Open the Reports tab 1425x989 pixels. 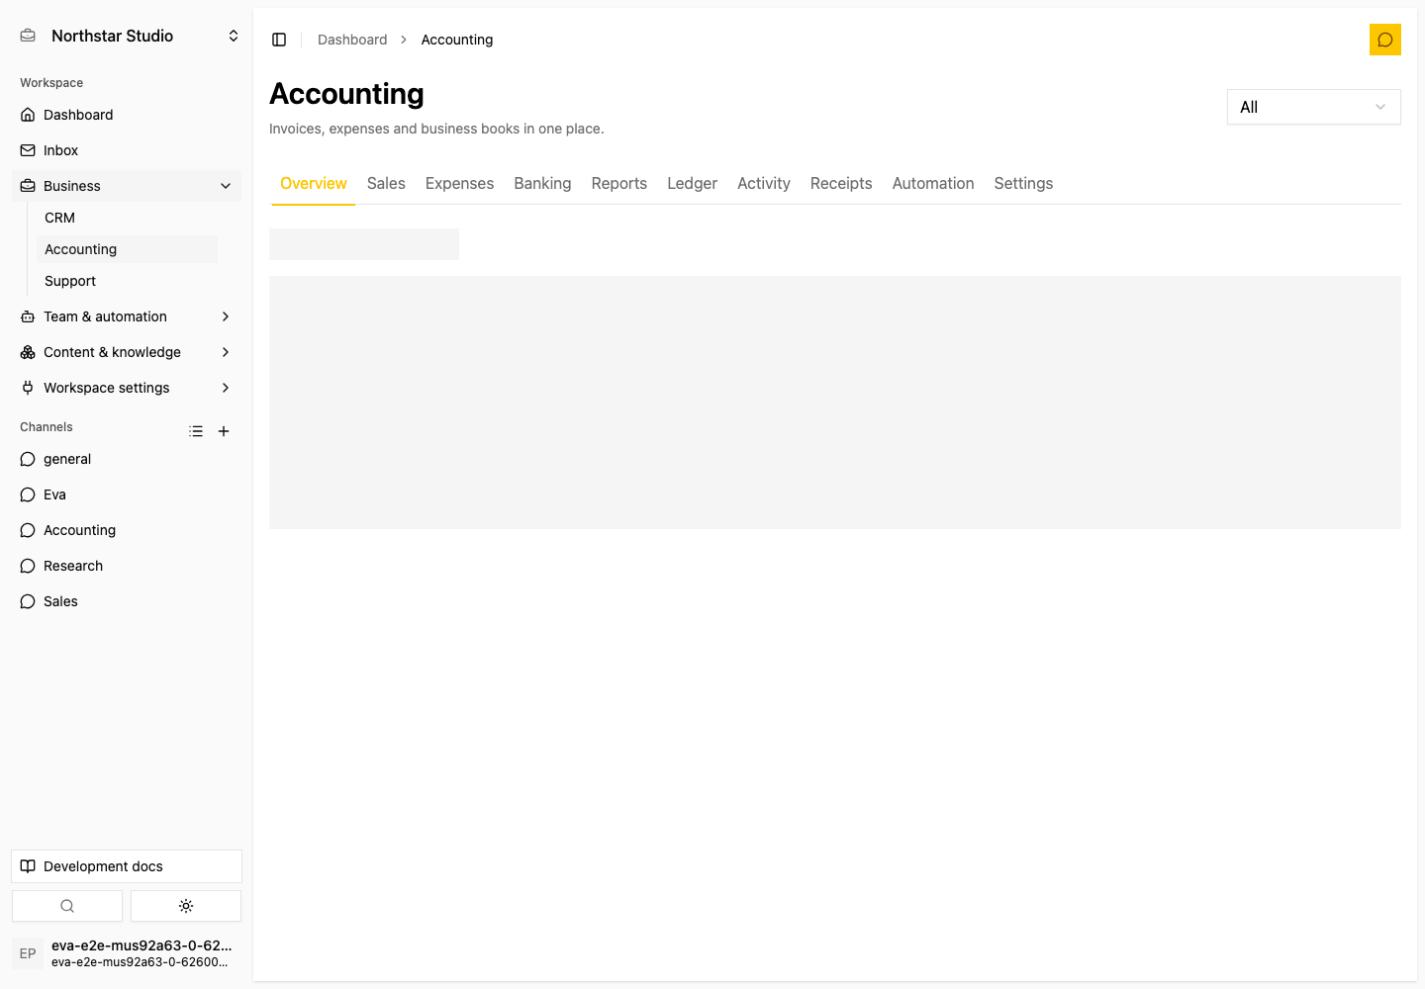[x=619, y=184]
